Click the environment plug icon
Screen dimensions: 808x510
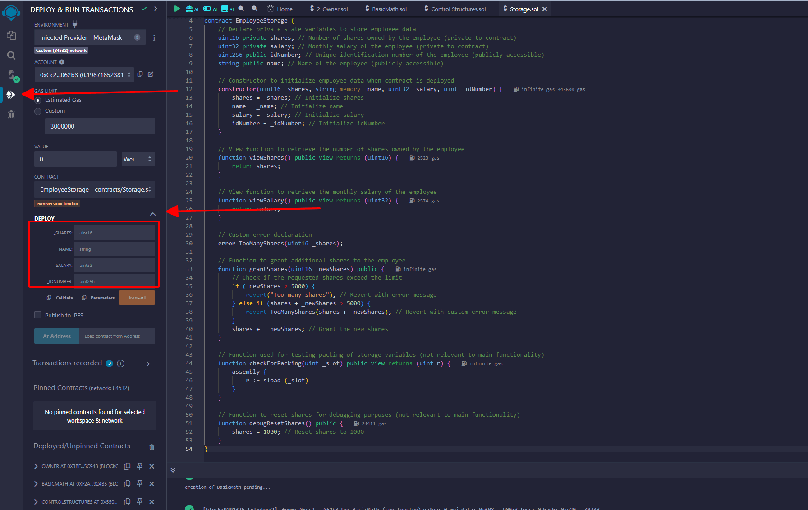pos(75,24)
